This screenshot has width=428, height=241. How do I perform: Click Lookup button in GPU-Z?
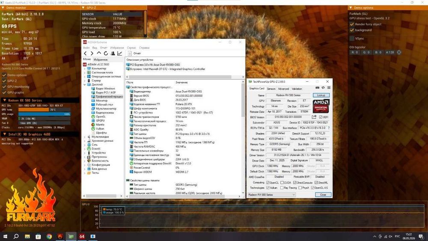[321, 95]
